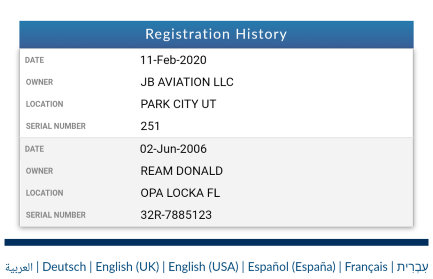The height and width of the screenshot is (279, 433).
Task: Choose English (UK) from language options
Action: point(128,267)
